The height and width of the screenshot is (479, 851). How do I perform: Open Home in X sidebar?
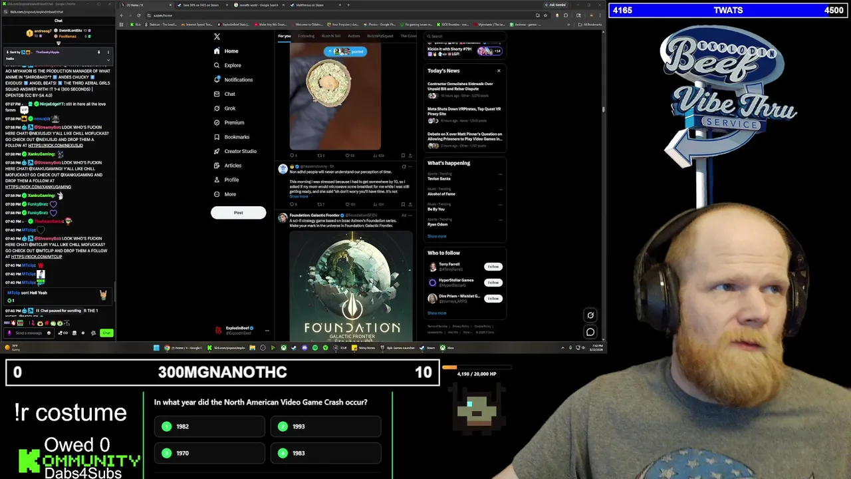[x=226, y=51]
